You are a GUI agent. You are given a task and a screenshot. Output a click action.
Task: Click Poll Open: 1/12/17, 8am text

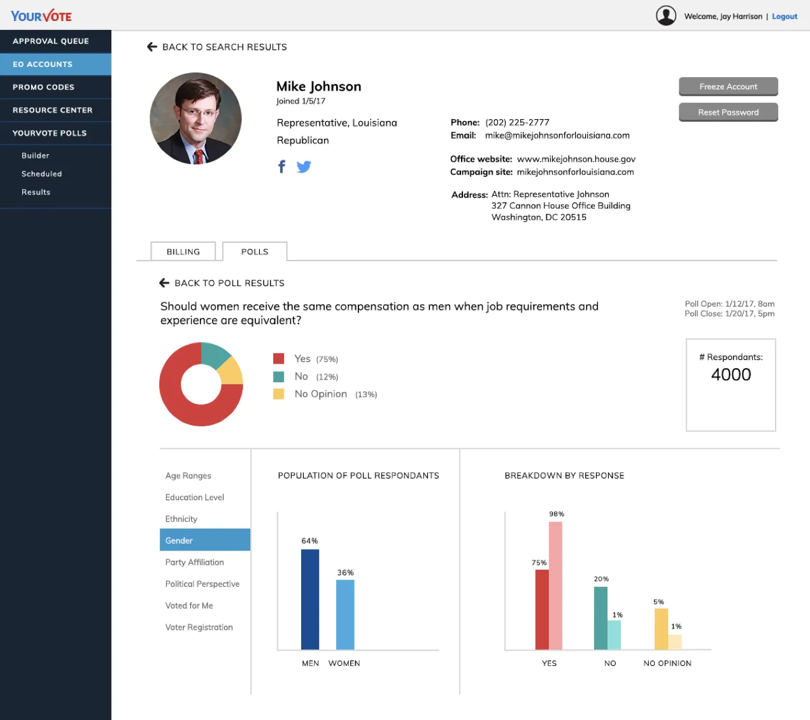click(x=730, y=304)
